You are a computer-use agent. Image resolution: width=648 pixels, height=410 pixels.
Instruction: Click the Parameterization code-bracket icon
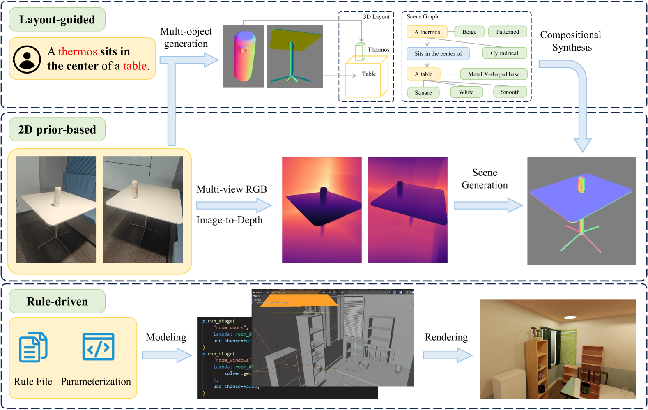point(99,347)
